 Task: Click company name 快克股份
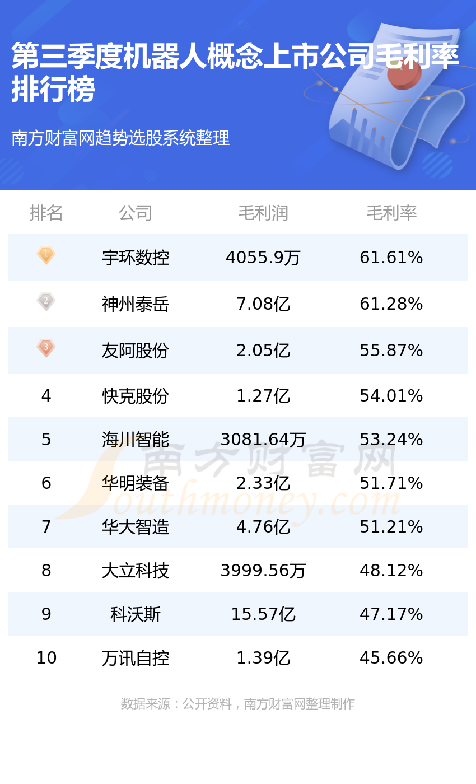point(136,396)
